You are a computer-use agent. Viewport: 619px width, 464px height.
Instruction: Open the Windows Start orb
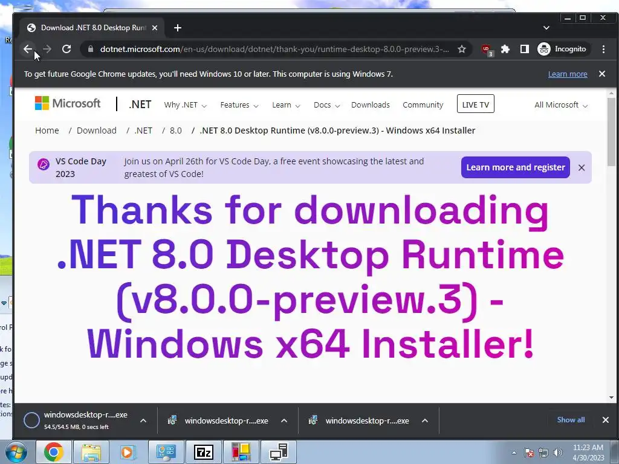[16, 452]
